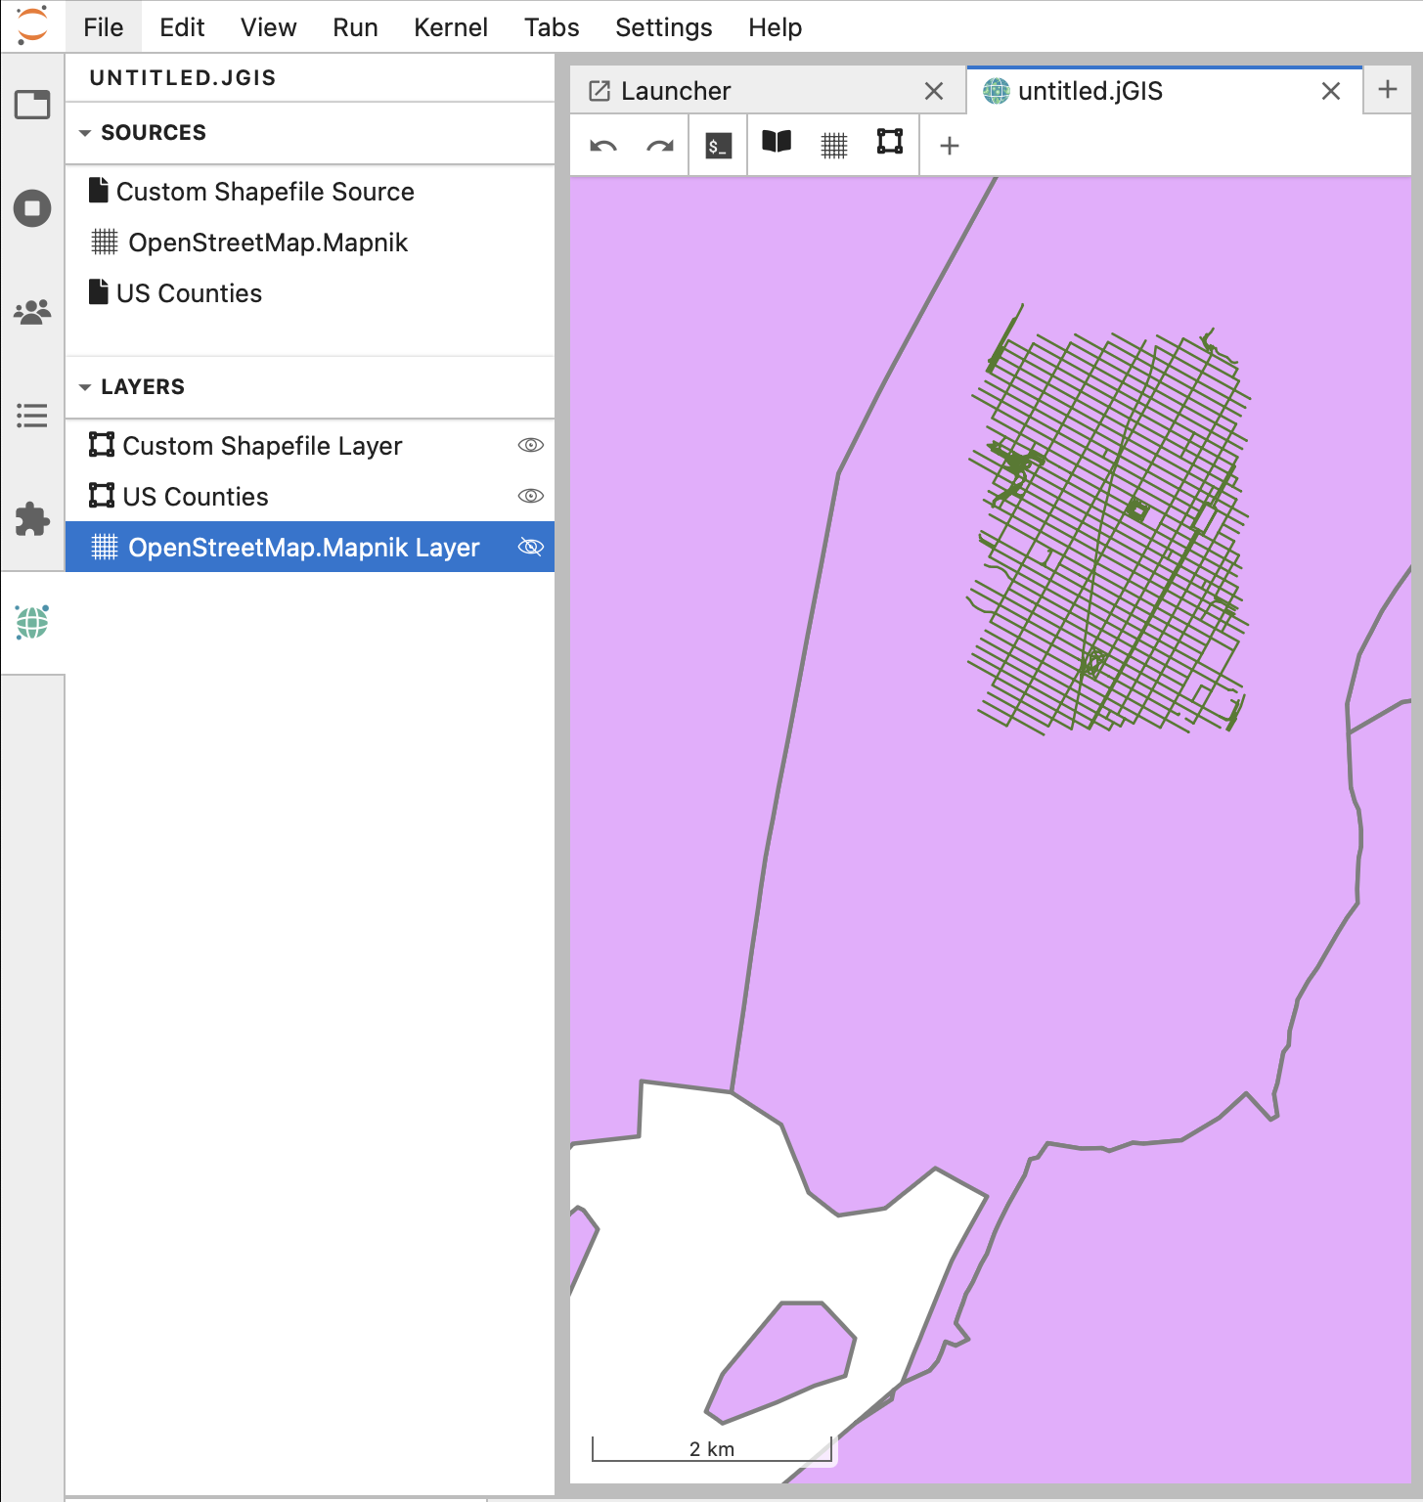This screenshot has height=1502, width=1423.
Task: Open the Kernel menu
Action: (450, 27)
